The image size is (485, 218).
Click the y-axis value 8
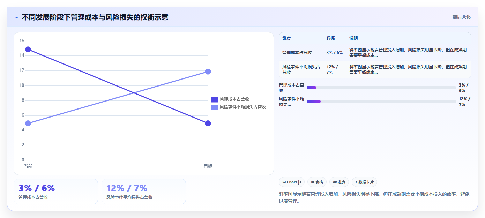(23, 100)
